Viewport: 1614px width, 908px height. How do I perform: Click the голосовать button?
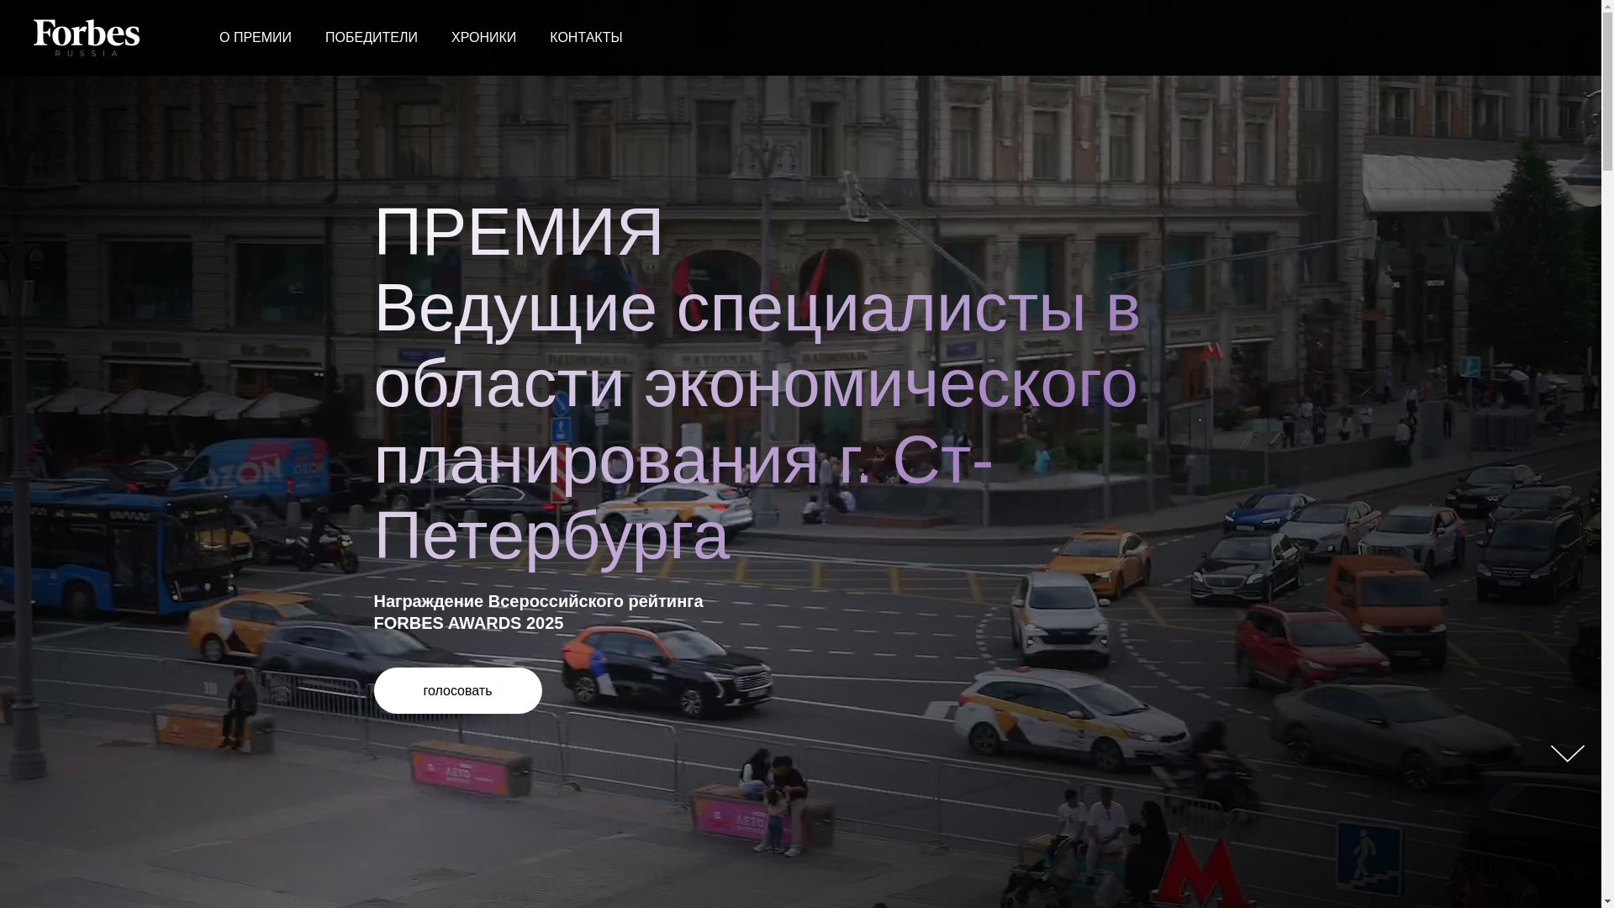pos(458,690)
